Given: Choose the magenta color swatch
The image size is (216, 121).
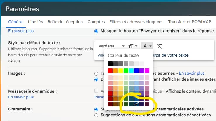Looking at the screenshot, I should coord(147,71).
